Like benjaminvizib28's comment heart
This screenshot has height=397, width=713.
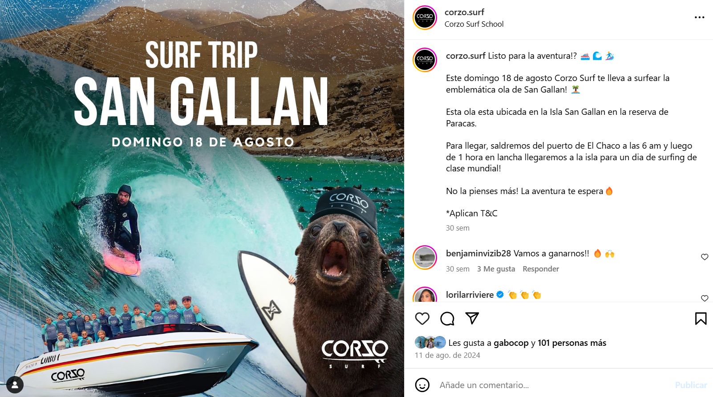[705, 257]
